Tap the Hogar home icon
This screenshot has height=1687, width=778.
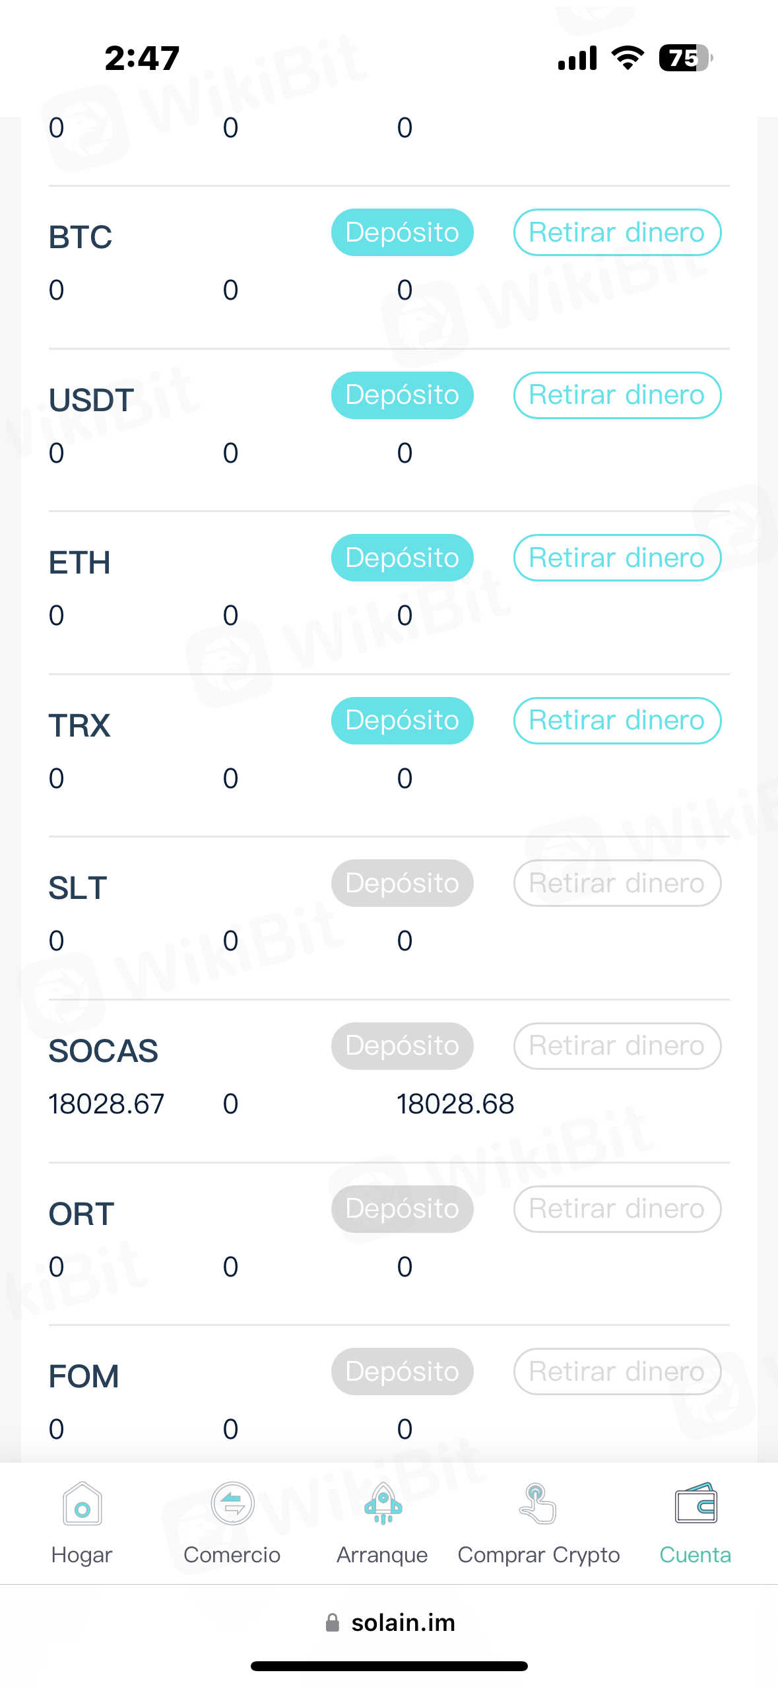tap(82, 1505)
